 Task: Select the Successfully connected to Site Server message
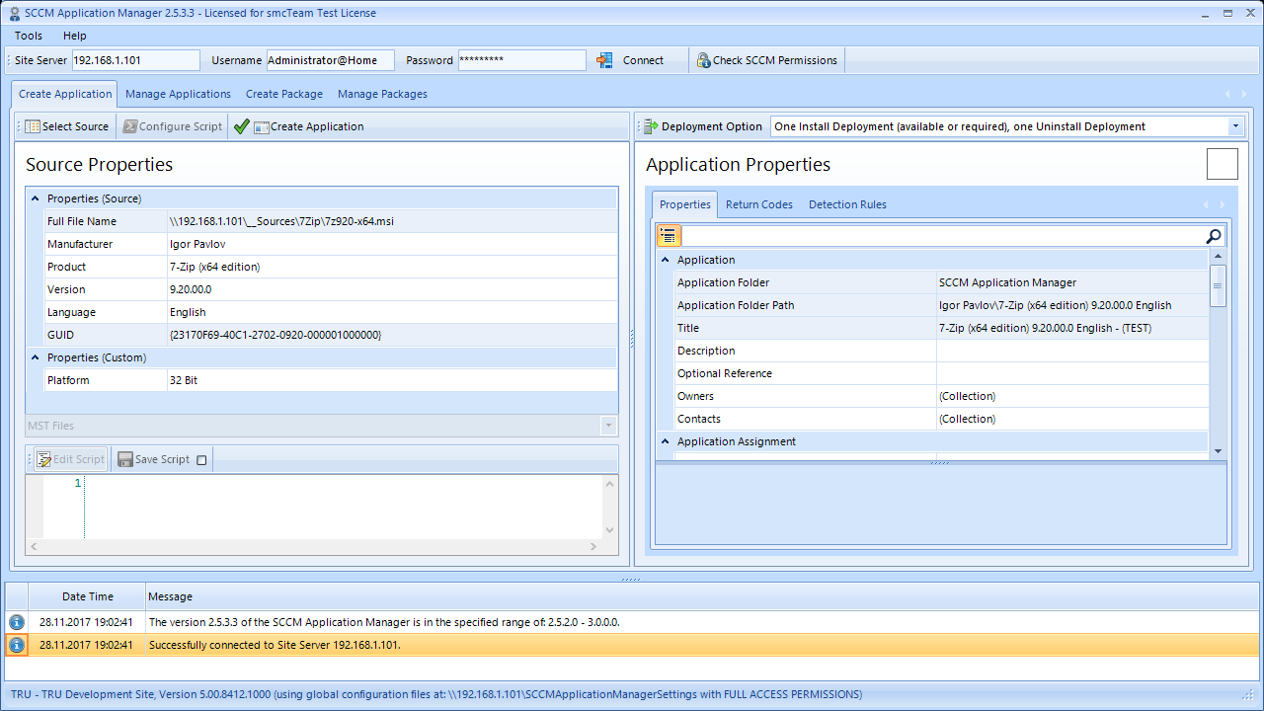click(632, 645)
